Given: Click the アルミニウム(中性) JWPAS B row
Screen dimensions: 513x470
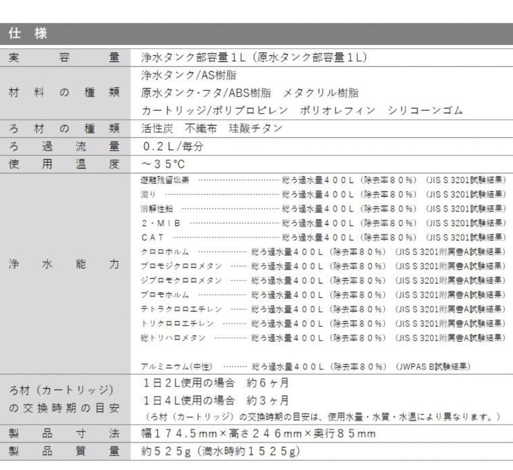Looking at the screenshot, I should [306, 366].
